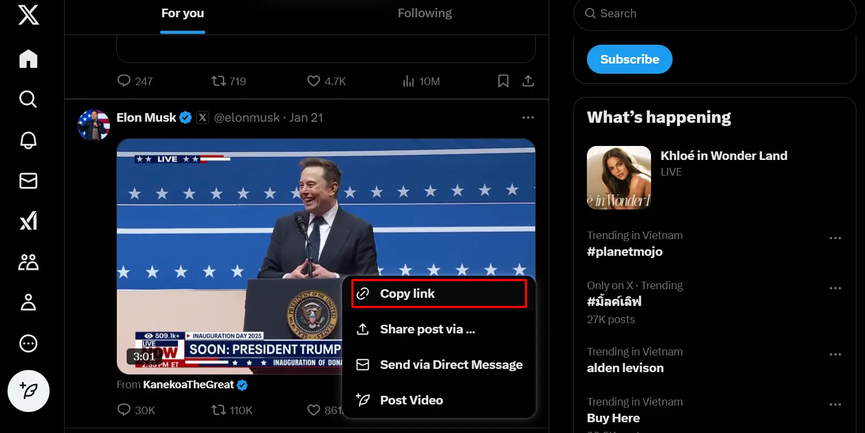The image size is (865, 433).
Task: Open more options for Buy Here trend
Action: coord(835,404)
